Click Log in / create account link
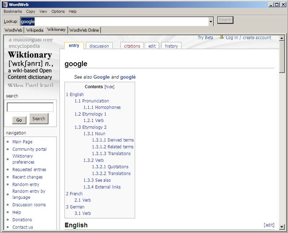 coord(248,38)
